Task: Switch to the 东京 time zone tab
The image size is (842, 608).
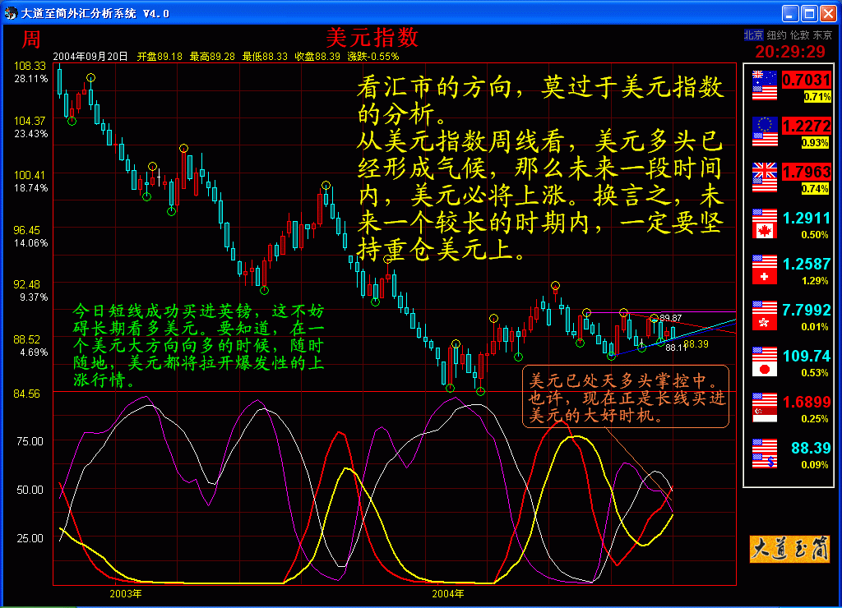Action: 822,35
